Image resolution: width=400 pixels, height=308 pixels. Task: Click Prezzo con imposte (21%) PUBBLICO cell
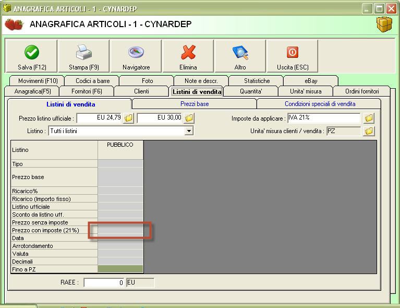coord(120,230)
